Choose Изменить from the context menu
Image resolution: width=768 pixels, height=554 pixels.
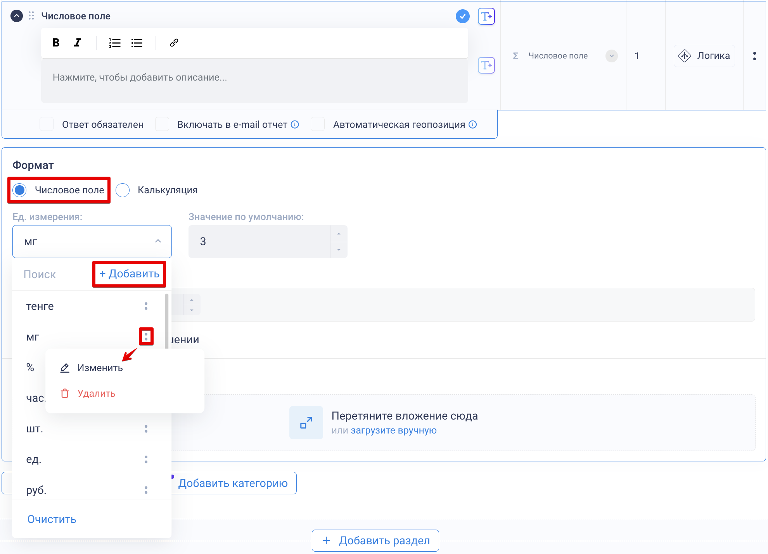click(100, 368)
